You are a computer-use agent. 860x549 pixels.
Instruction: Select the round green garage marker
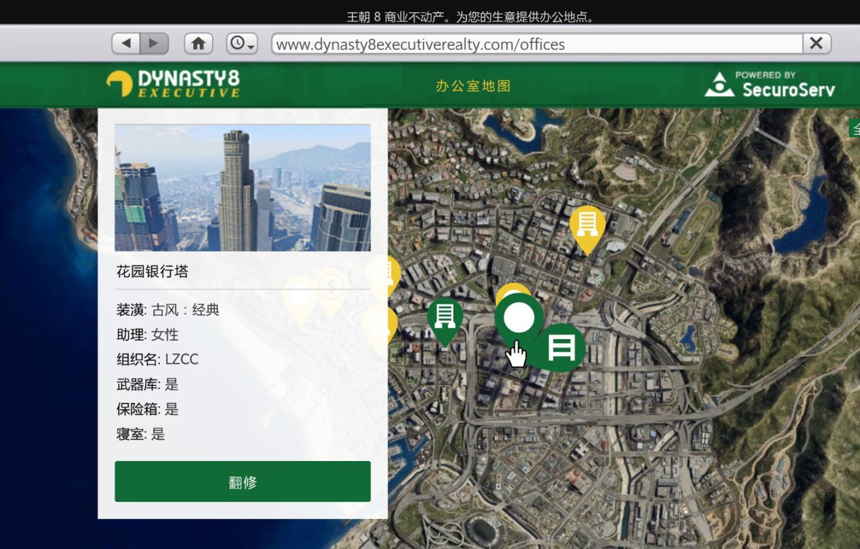click(x=561, y=348)
